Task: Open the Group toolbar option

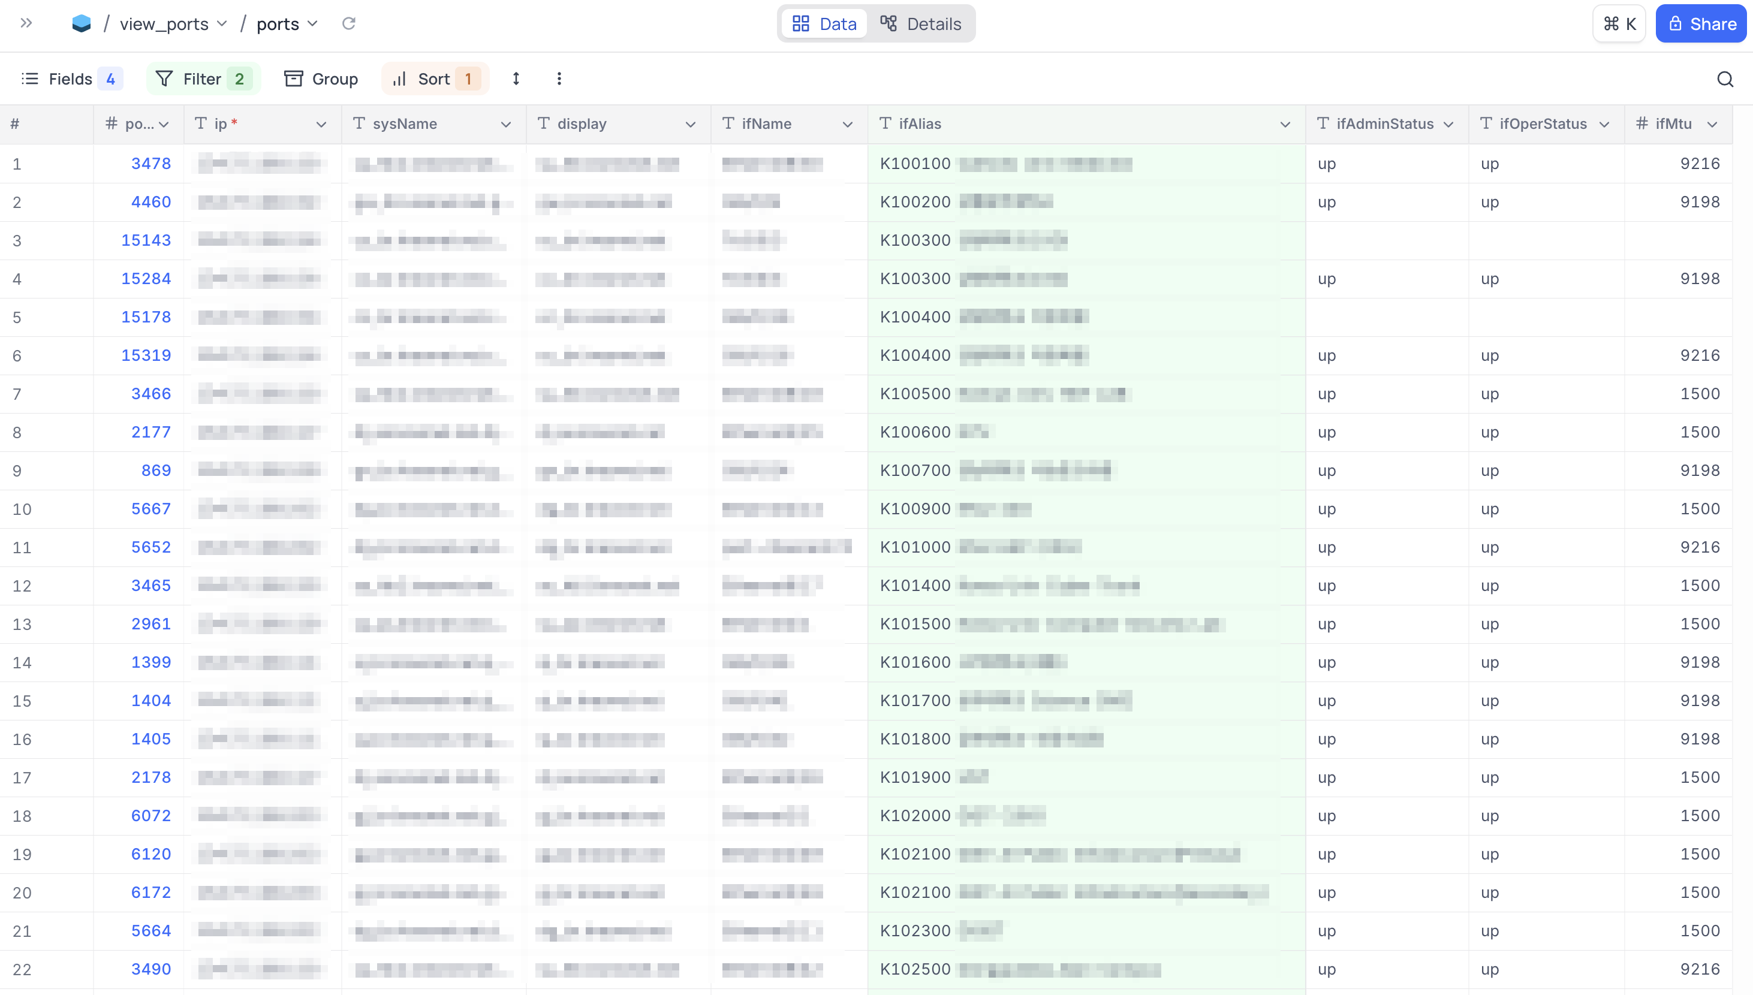Action: (321, 79)
